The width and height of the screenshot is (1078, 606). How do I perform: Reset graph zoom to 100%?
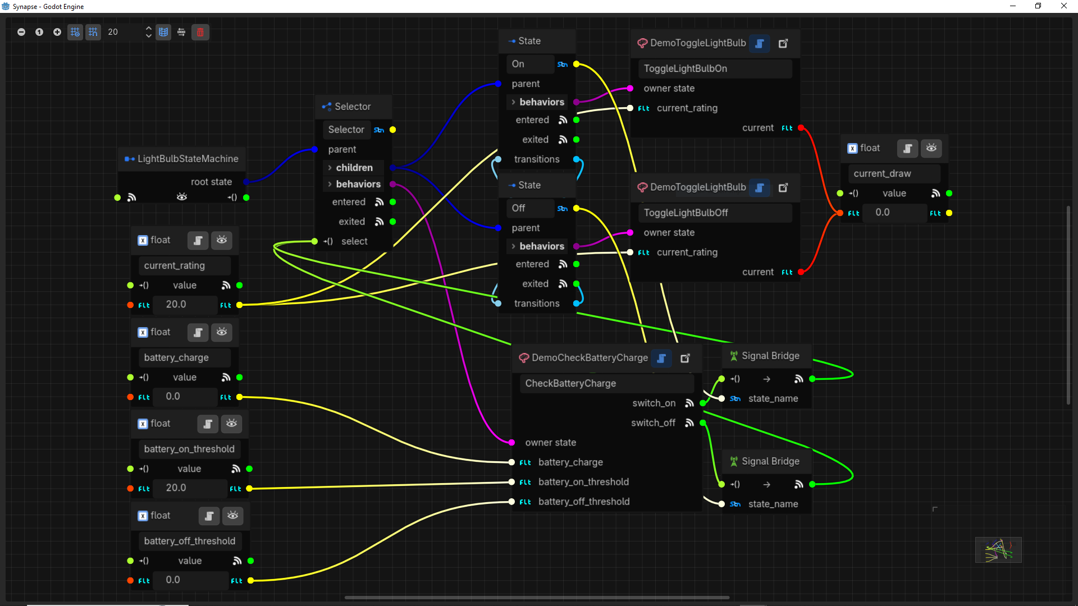point(39,32)
